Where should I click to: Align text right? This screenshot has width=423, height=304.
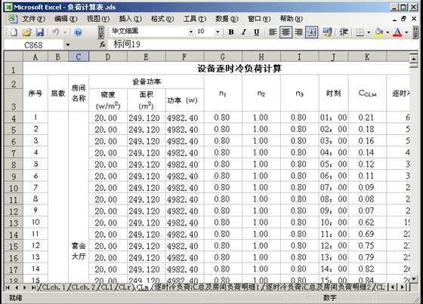(x=298, y=32)
